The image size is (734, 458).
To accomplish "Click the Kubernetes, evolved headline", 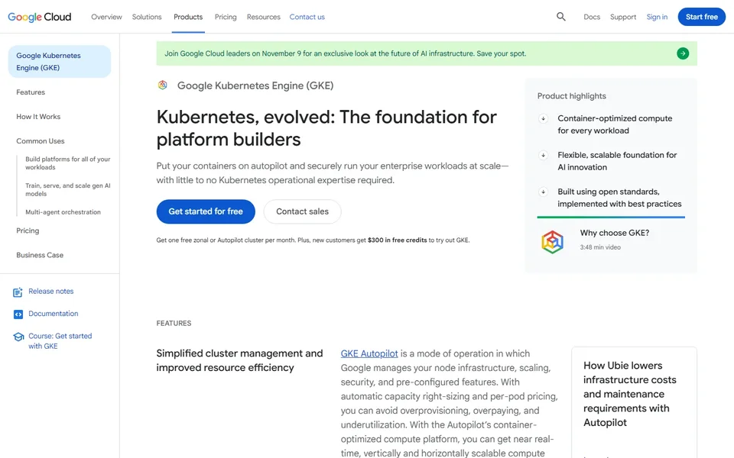I will pyautogui.click(x=326, y=128).
